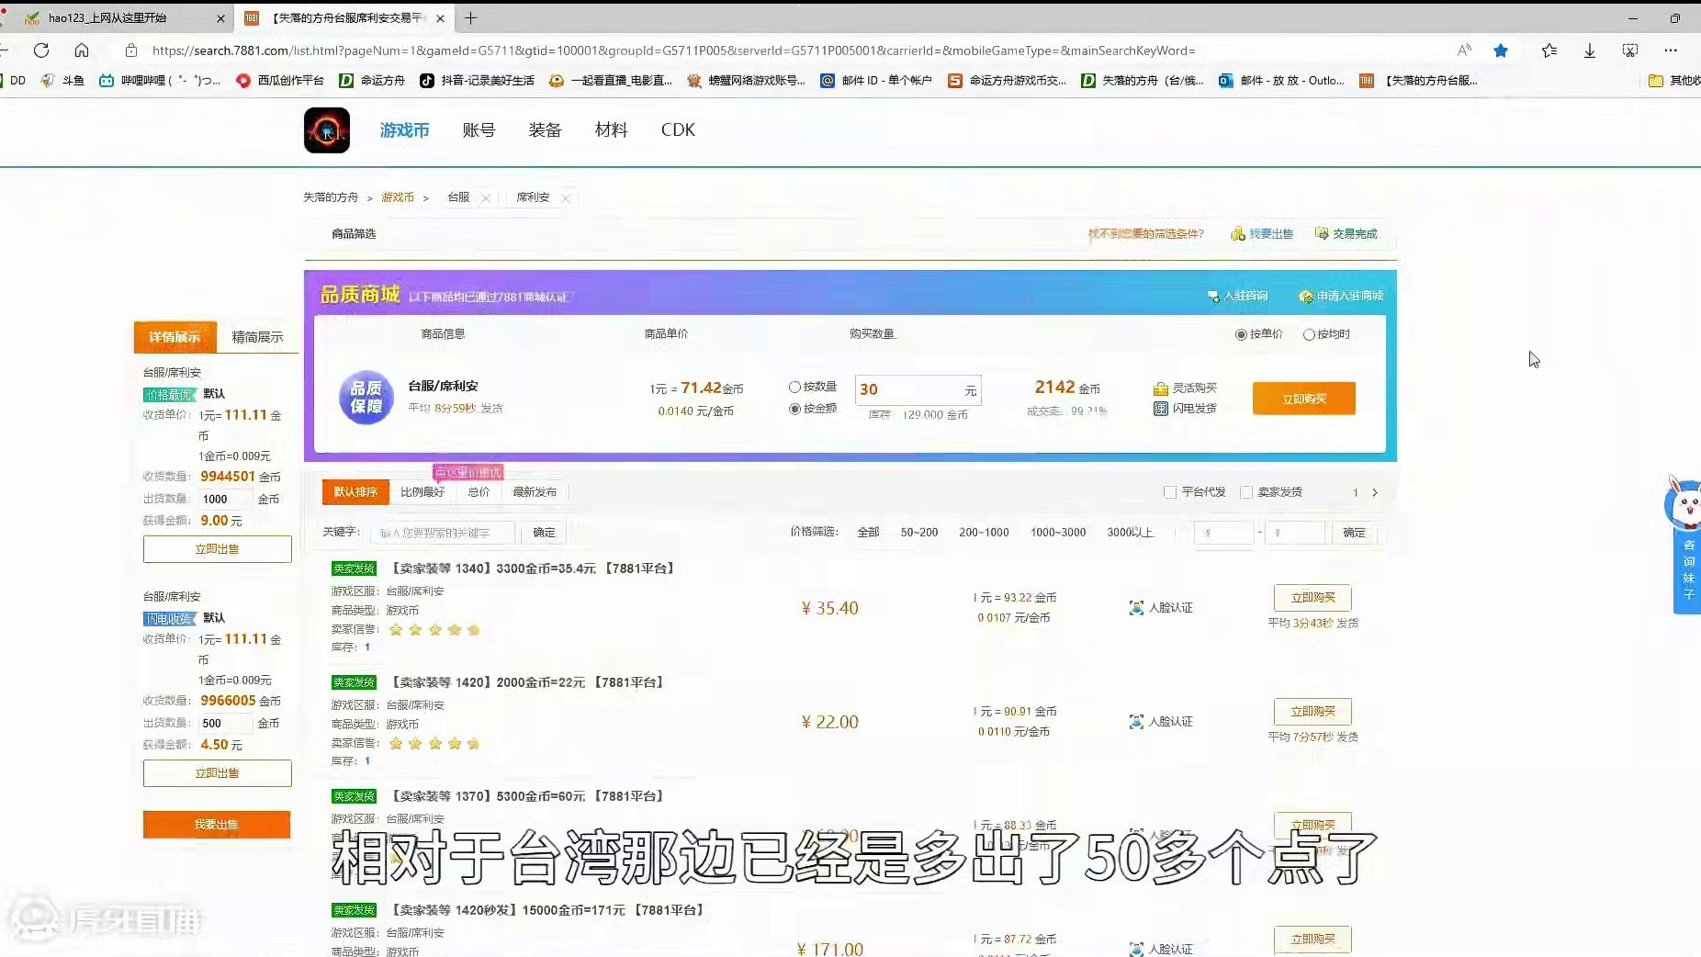Enable the 平台代发 checkbox
The image size is (1701, 957).
point(1170,491)
